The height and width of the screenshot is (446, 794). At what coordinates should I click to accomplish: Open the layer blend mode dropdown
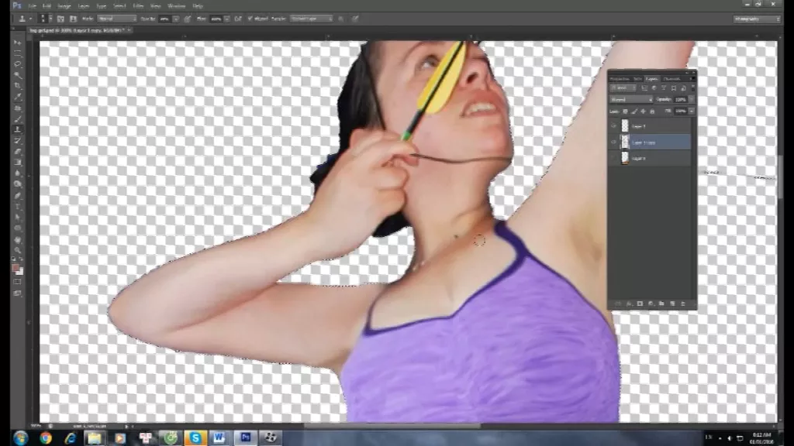[631, 100]
